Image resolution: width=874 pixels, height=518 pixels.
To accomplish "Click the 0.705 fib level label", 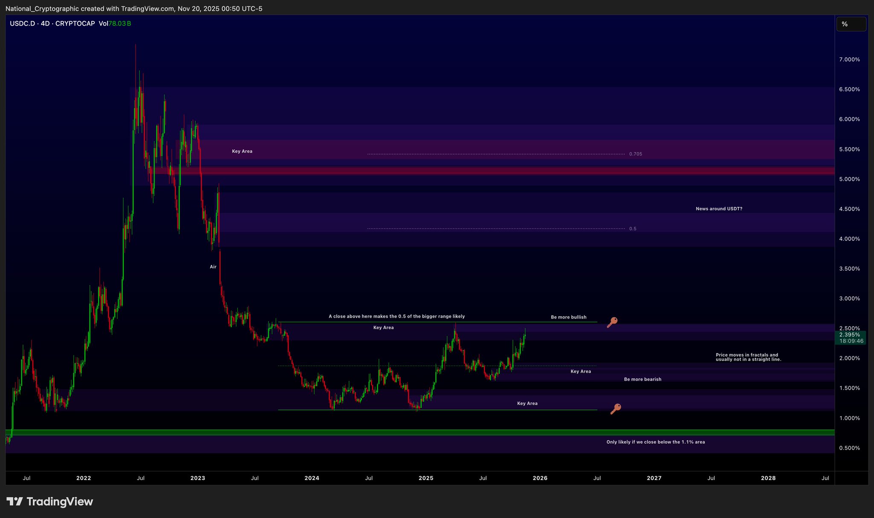I will (x=635, y=154).
